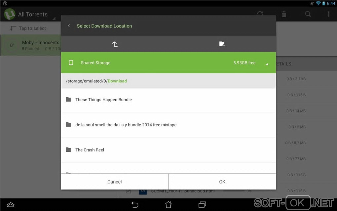Open search with magnifier icon
The width and height of the screenshot is (337, 211).
coord(308,14)
